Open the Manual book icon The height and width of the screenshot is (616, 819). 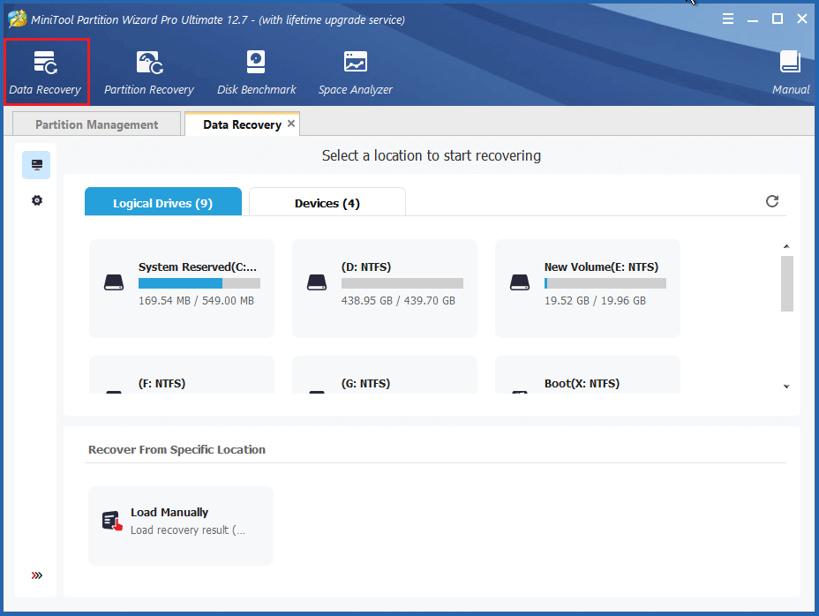click(x=790, y=62)
